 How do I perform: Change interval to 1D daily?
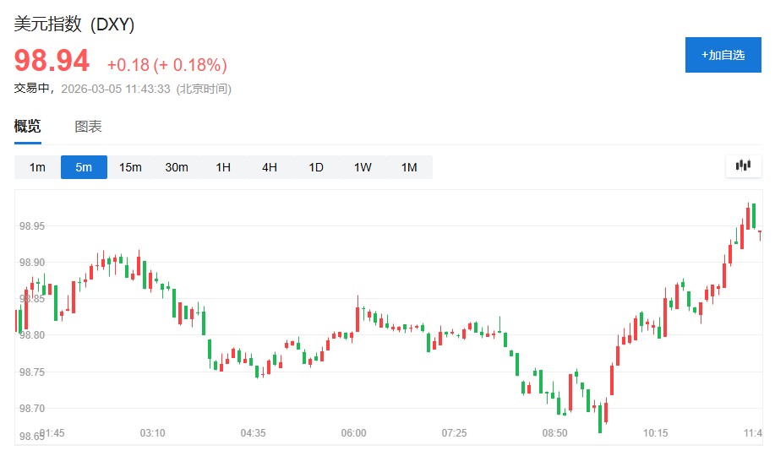pyautogui.click(x=316, y=167)
